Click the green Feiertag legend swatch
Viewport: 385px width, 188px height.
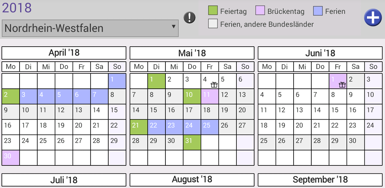(x=213, y=11)
